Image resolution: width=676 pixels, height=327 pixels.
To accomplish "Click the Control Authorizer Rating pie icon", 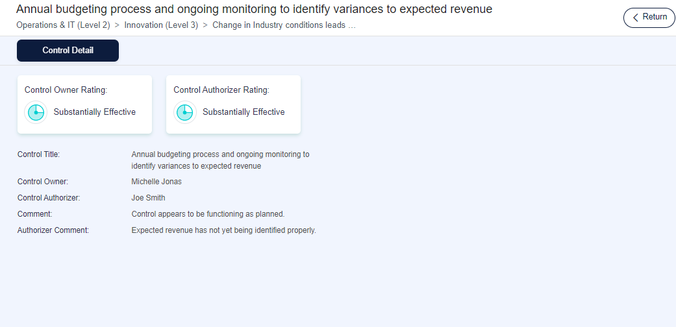I will (x=185, y=112).
